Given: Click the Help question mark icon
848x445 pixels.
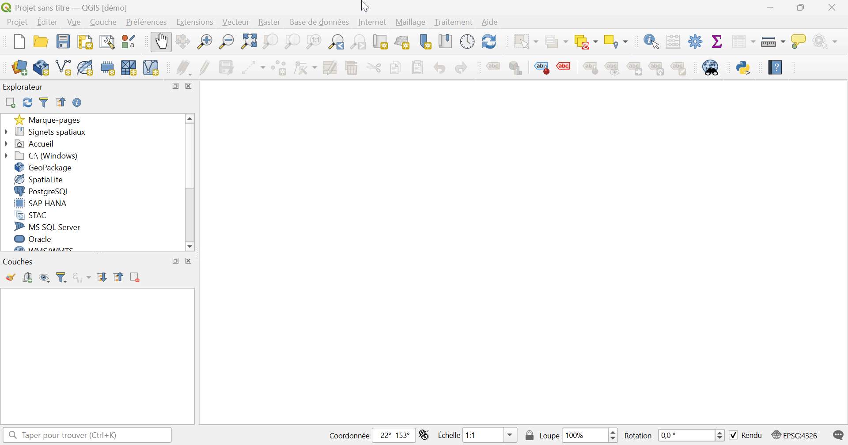Looking at the screenshot, I should click(776, 68).
